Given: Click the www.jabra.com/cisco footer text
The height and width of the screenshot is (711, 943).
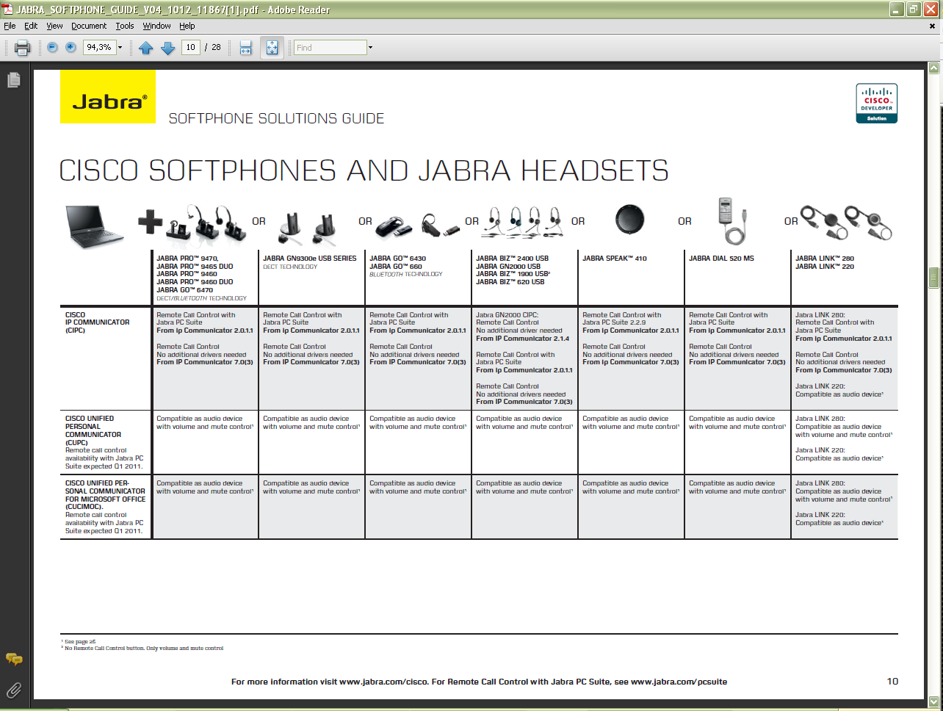Looking at the screenshot, I should pyautogui.click(x=382, y=682).
